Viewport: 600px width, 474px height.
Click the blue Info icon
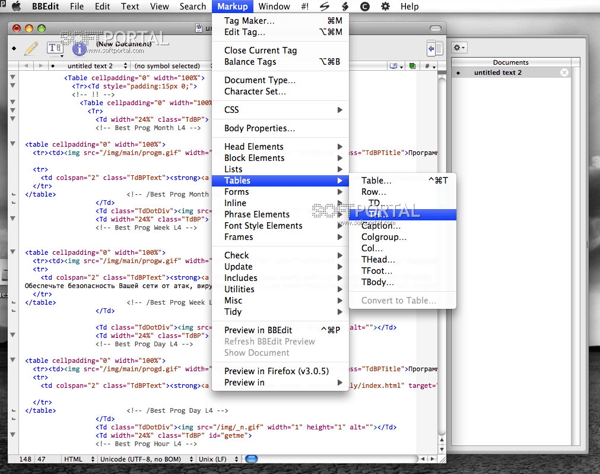point(80,49)
